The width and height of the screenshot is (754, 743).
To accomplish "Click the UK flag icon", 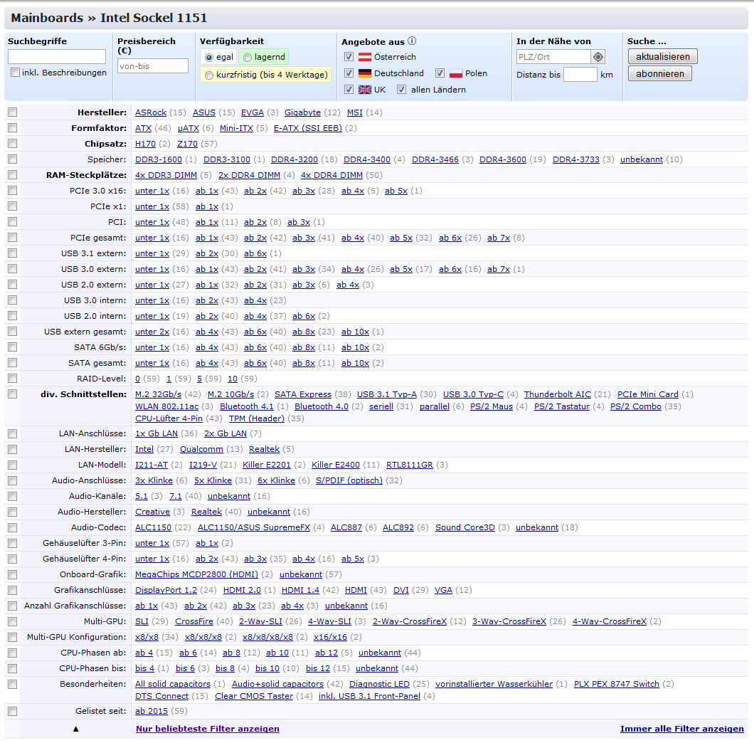I will 365,90.
